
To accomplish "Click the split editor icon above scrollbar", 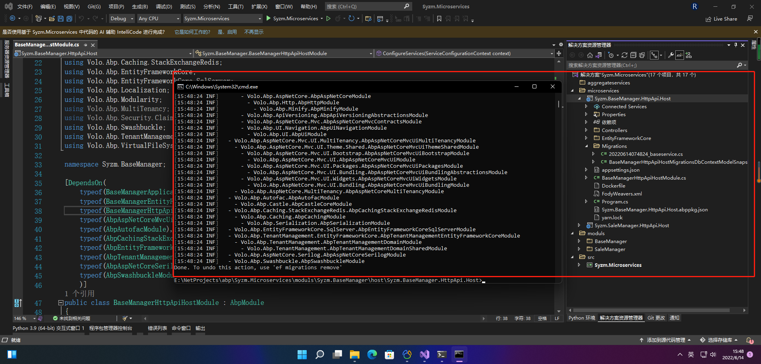I will point(559,53).
